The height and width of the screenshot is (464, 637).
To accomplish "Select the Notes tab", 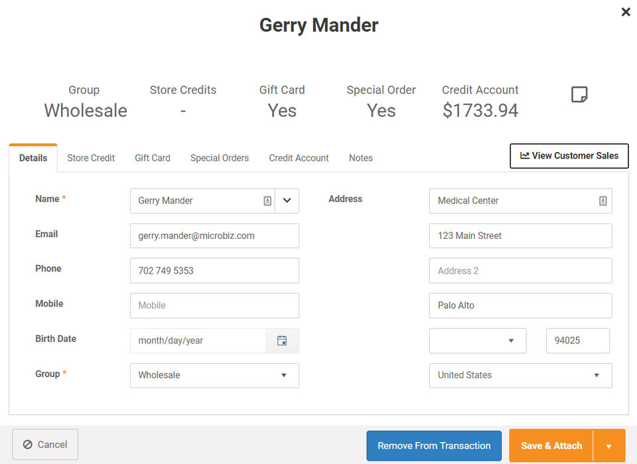I will coord(361,158).
